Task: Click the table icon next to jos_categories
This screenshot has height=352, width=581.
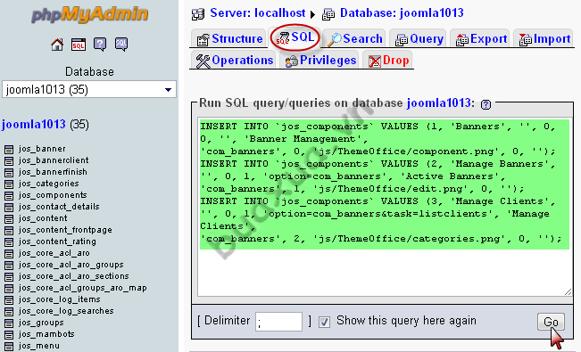Action: 9,184
